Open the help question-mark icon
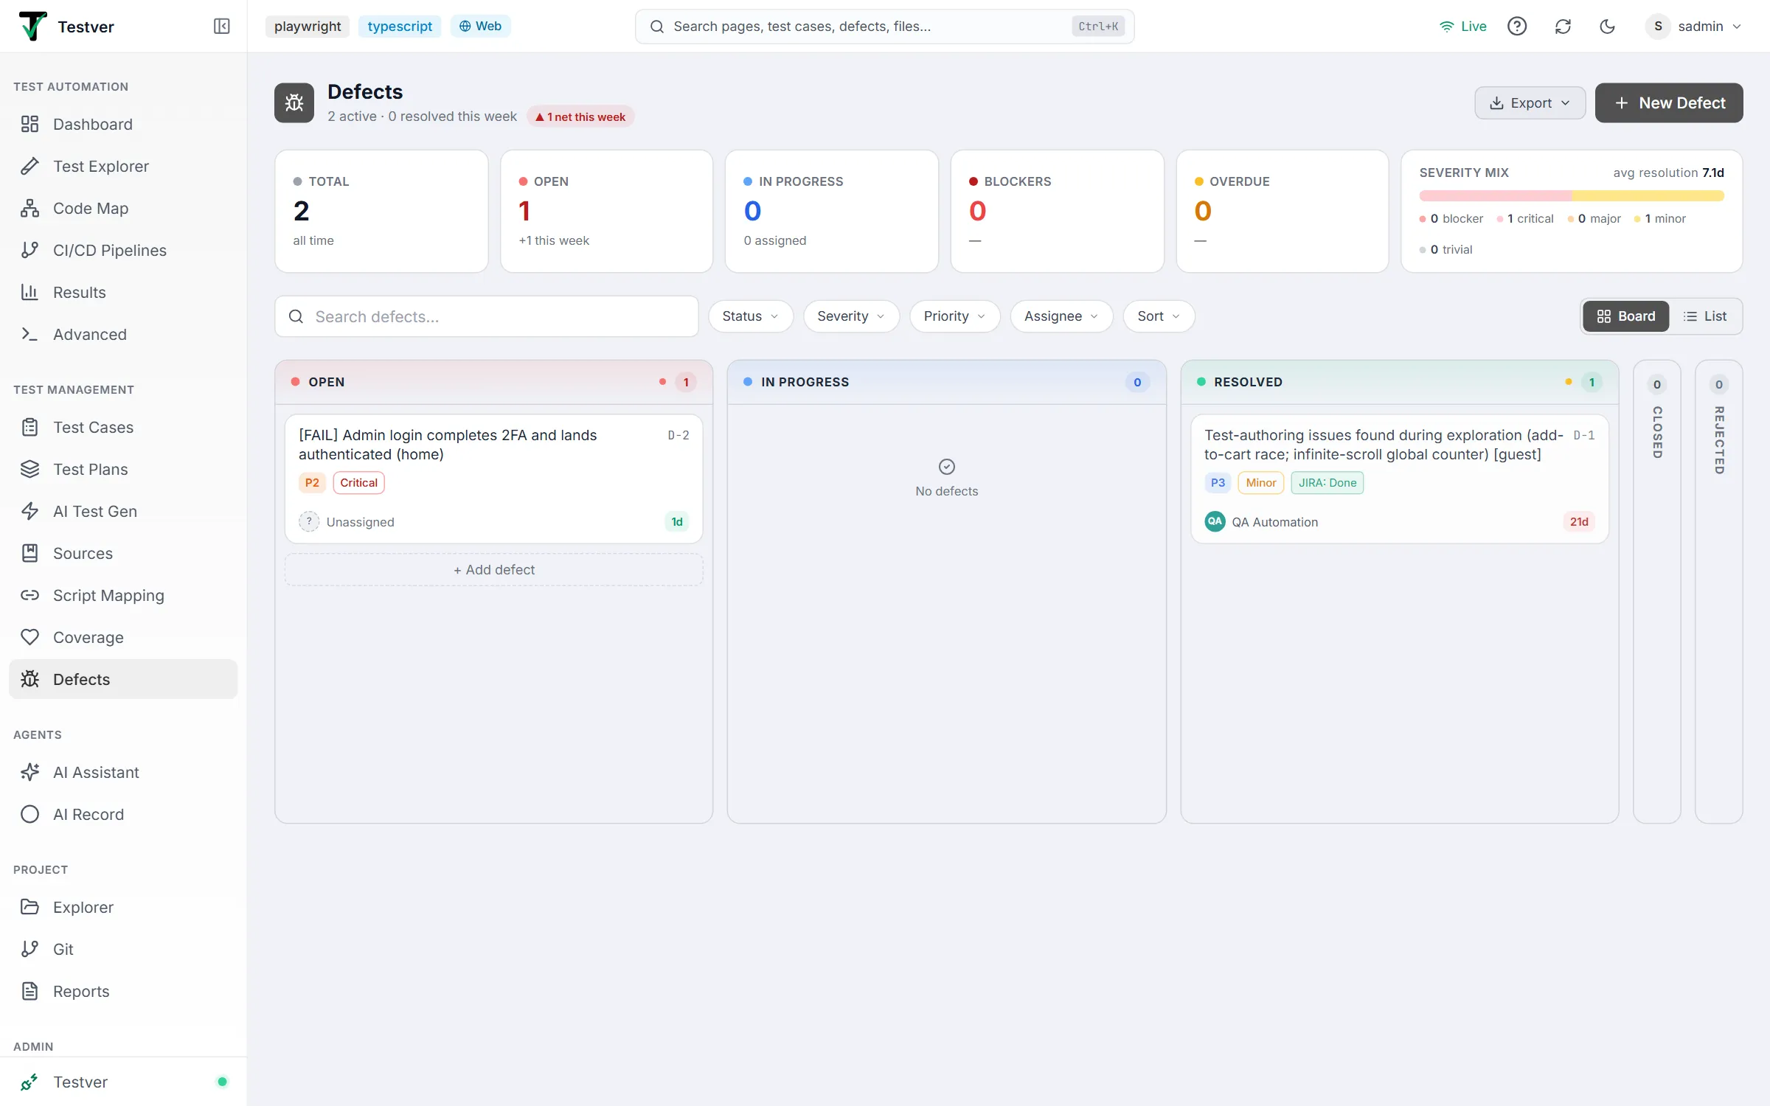 pos(1517,27)
